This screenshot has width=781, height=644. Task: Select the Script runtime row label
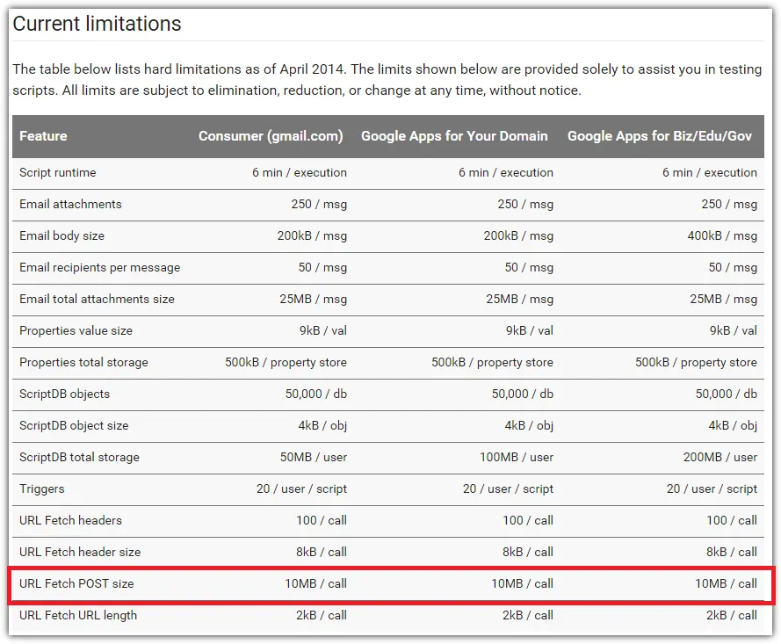(58, 172)
